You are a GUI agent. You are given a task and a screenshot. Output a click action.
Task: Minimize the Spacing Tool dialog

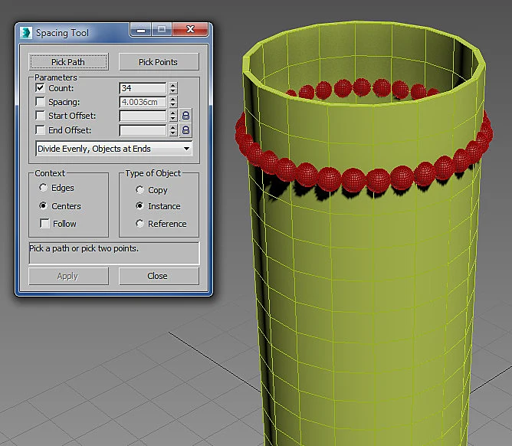point(141,30)
